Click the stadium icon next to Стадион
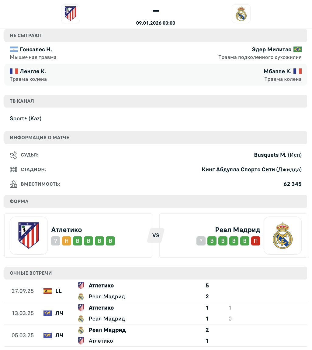Image resolution: width=312 pixels, height=350 pixels. [13, 170]
